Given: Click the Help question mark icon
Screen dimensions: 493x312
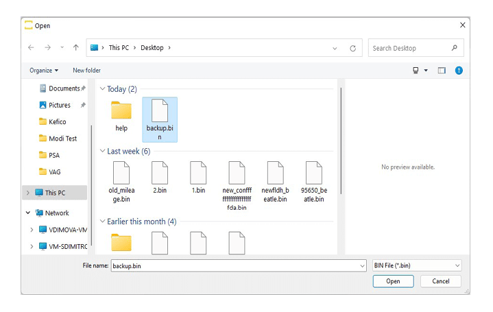Looking at the screenshot, I should pyautogui.click(x=459, y=70).
